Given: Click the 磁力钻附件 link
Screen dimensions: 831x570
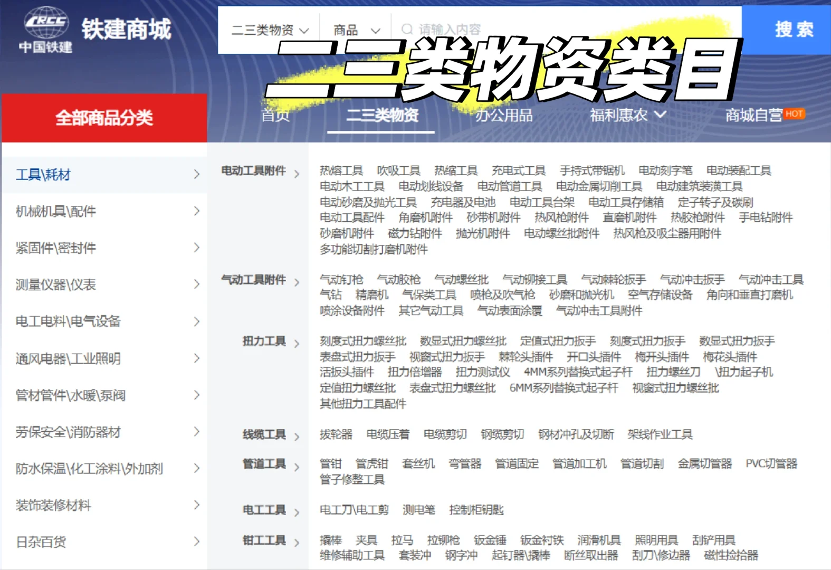Looking at the screenshot, I should 415,233.
